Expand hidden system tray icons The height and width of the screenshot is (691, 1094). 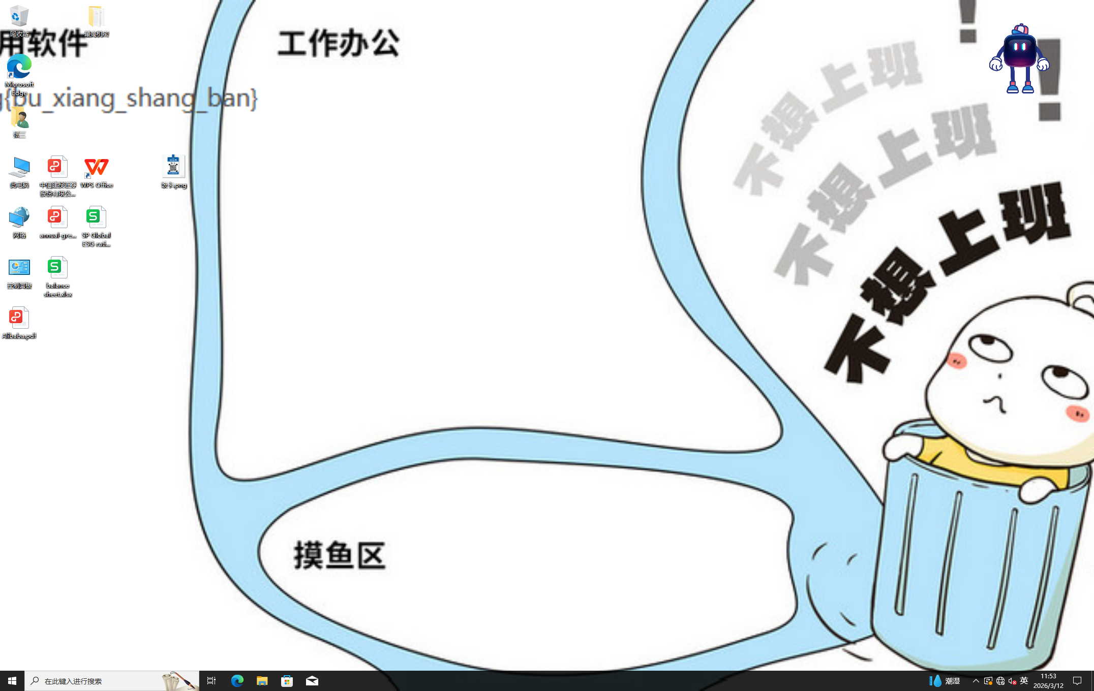(x=976, y=681)
